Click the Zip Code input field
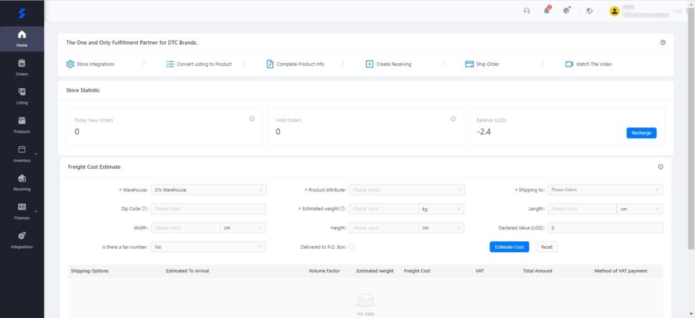The width and height of the screenshot is (695, 318). (x=208, y=209)
